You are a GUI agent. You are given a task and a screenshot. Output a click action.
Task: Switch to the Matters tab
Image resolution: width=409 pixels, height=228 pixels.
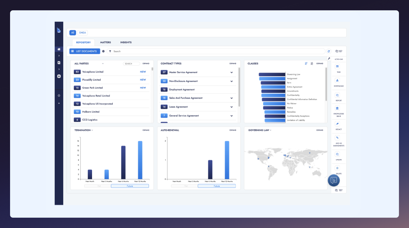click(105, 42)
